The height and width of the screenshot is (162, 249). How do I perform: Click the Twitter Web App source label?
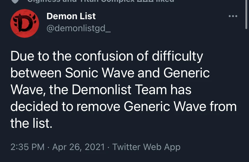tap(146, 147)
